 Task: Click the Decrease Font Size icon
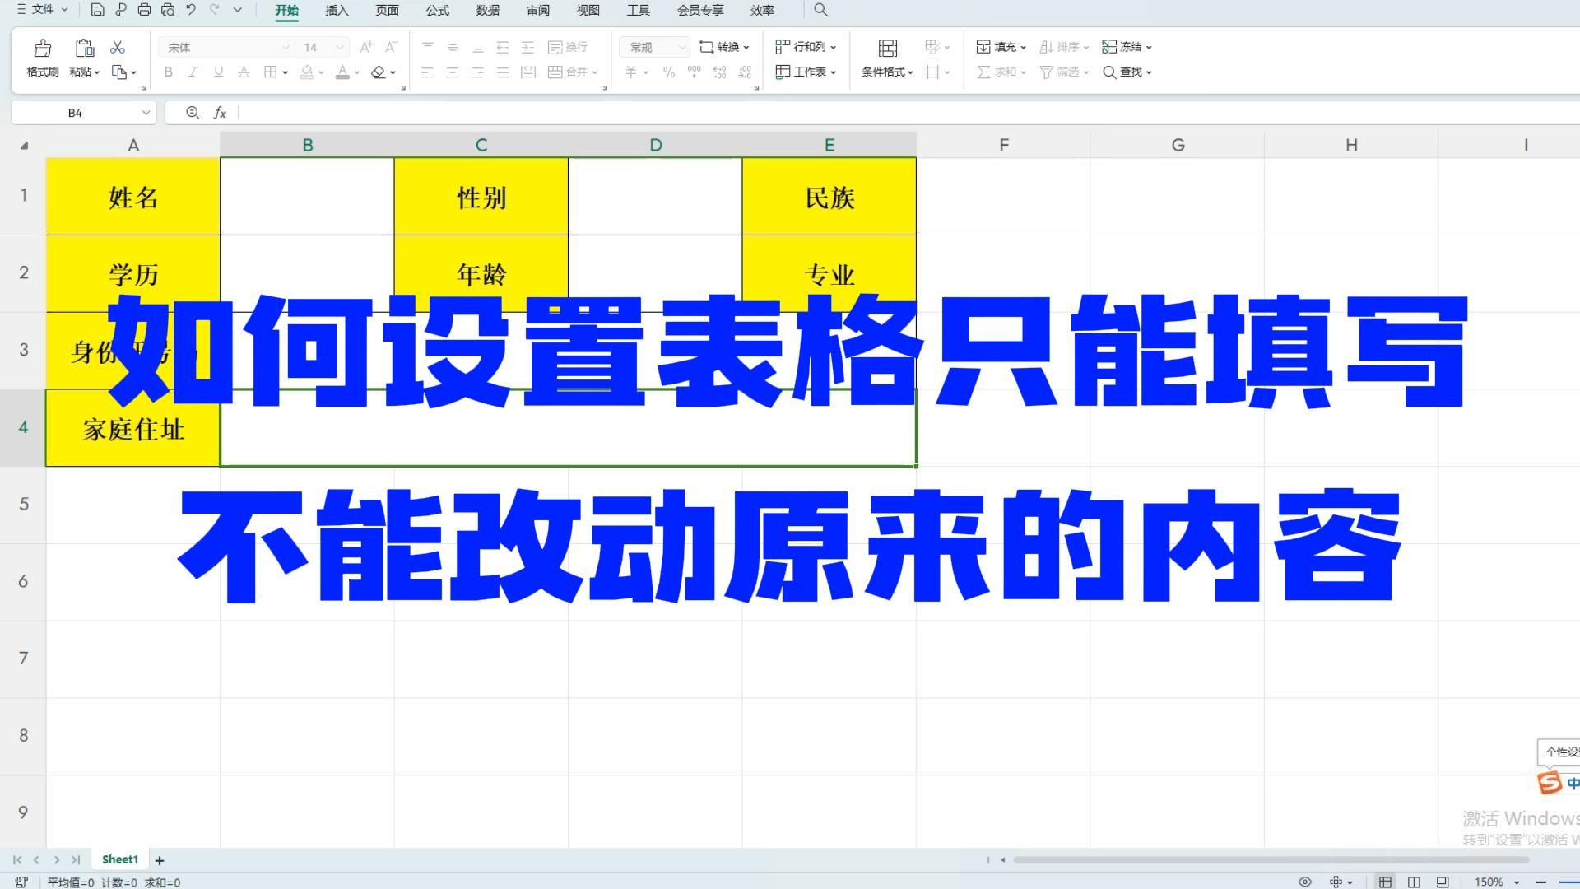click(x=392, y=47)
